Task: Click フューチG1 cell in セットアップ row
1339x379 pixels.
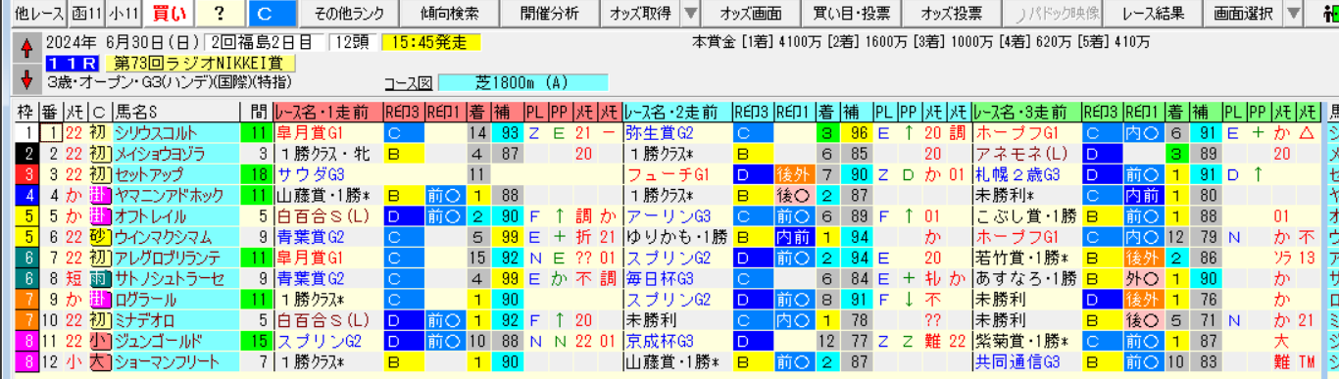Action: point(677,174)
